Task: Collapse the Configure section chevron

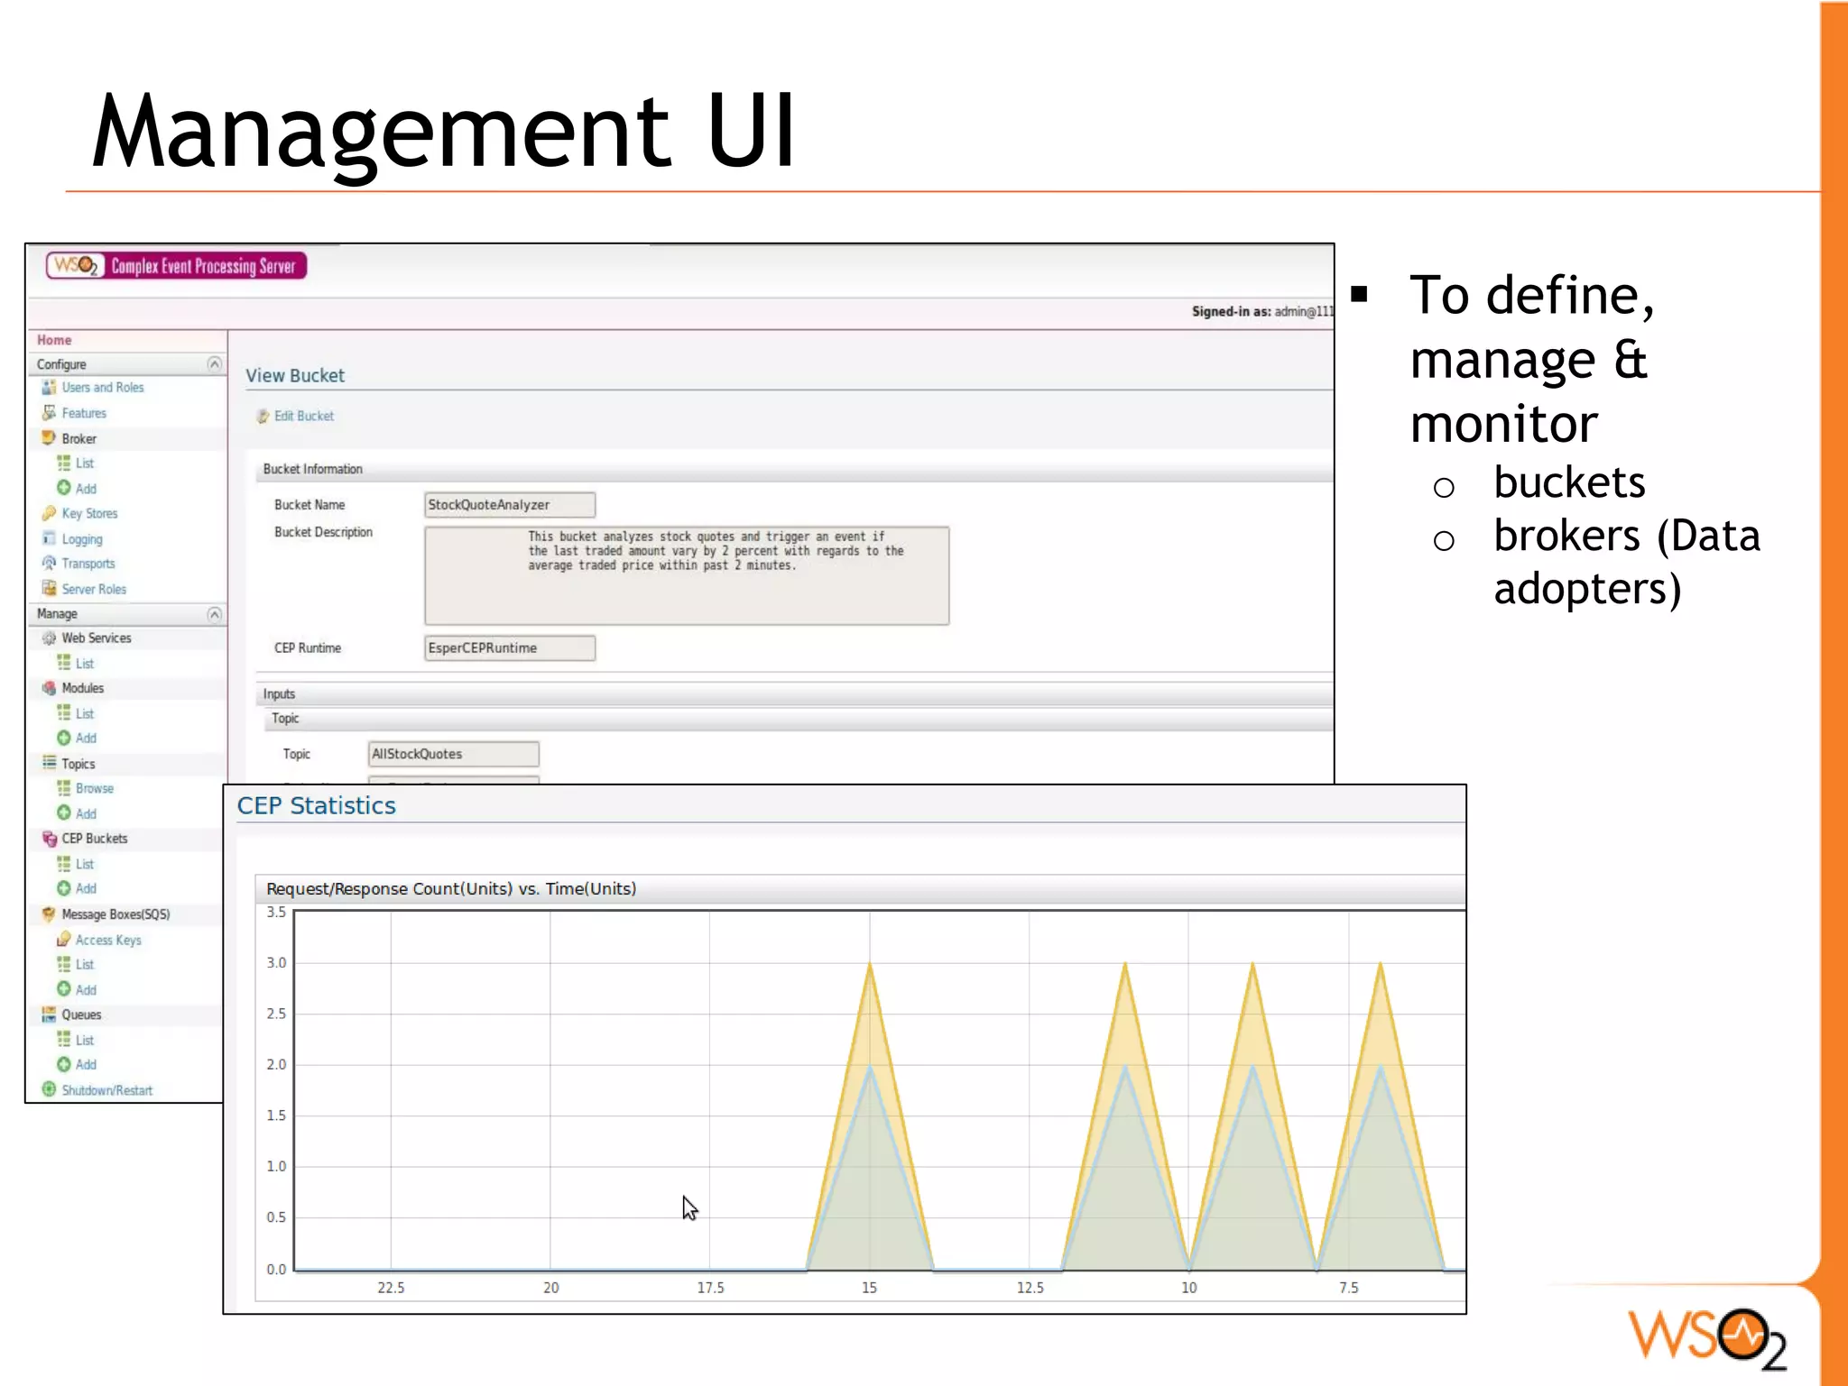Action: 214,363
